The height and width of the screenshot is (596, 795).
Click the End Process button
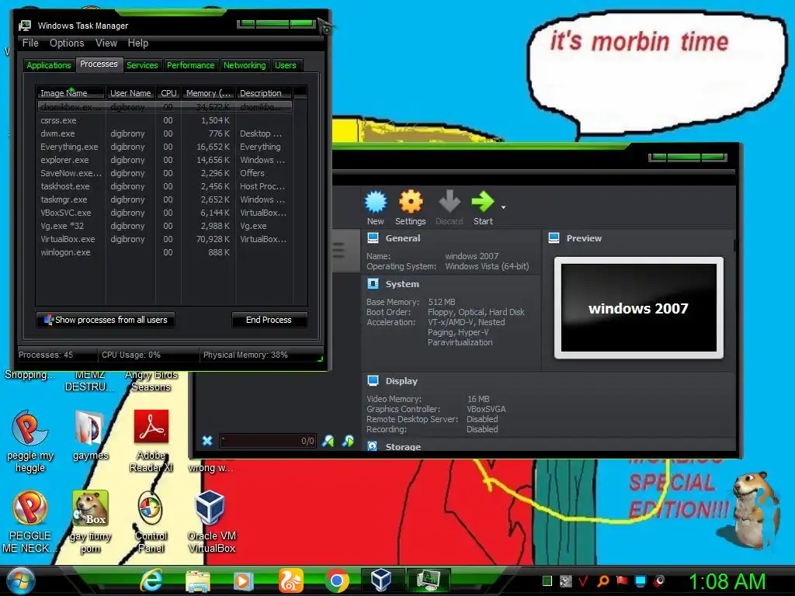[x=269, y=320]
